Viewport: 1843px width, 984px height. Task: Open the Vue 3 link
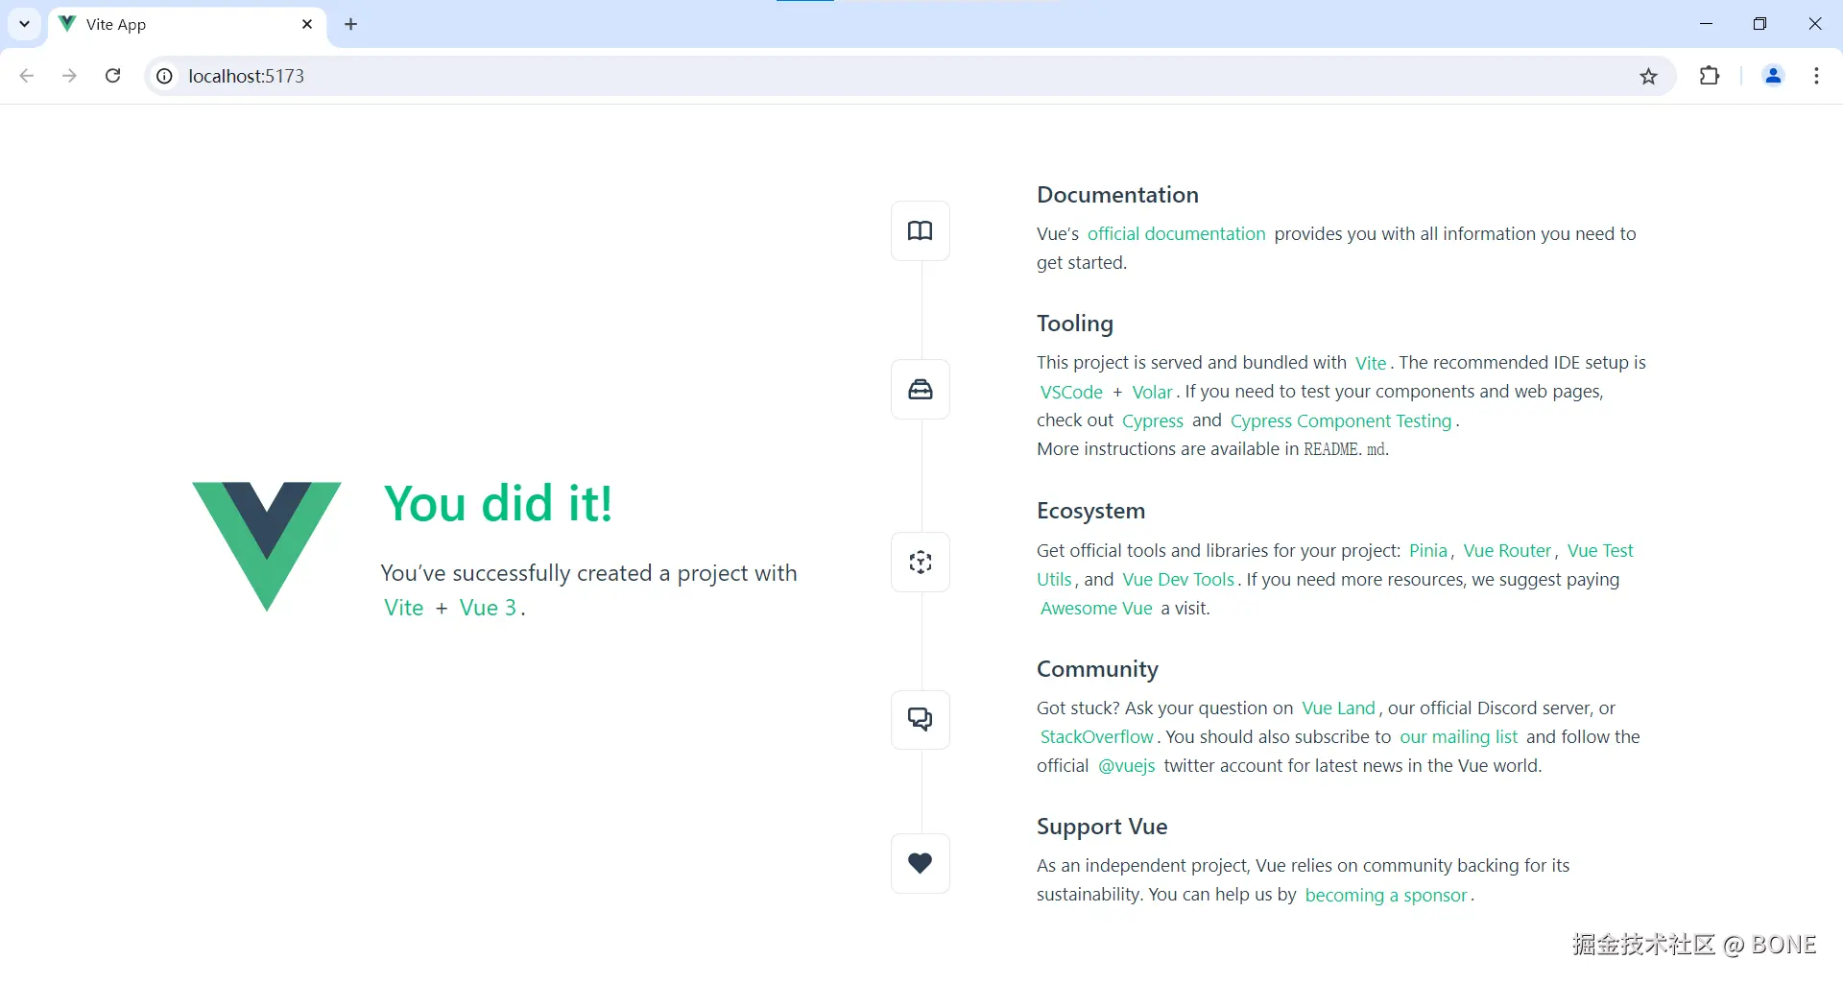tap(488, 608)
